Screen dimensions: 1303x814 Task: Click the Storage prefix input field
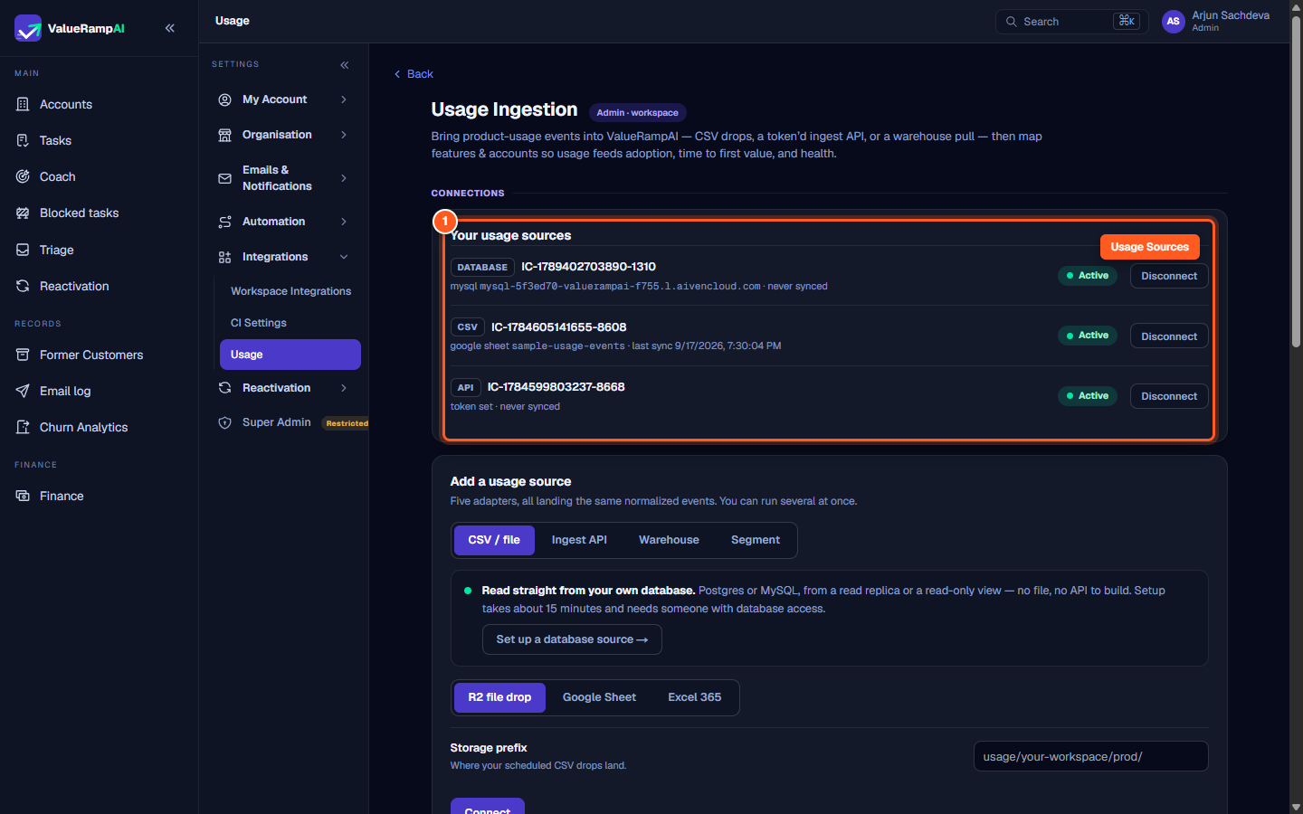click(x=1091, y=756)
